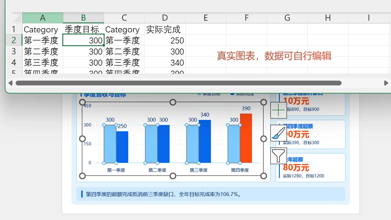Click right arrow of spreadsheet scrollbar
391x220 pixels.
point(386,83)
